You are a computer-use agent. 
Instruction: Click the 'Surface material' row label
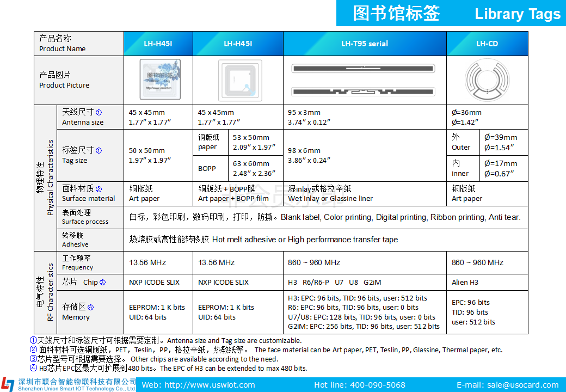[x=88, y=199]
